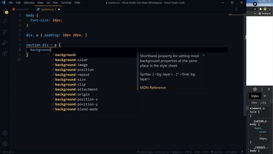The image size is (273, 154).
Task: Open the Run and Debug view
Action: point(5,42)
